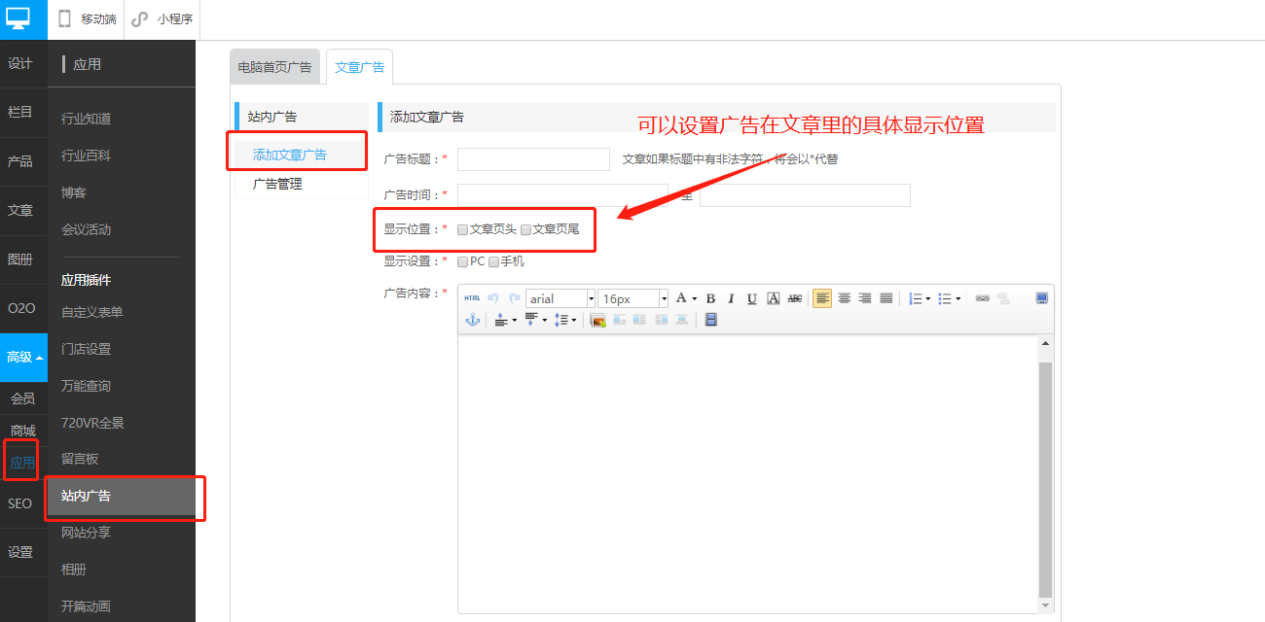Click the editor vertical scrollbar thumb
Image resolution: width=1265 pixels, height=622 pixels.
(1046, 479)
